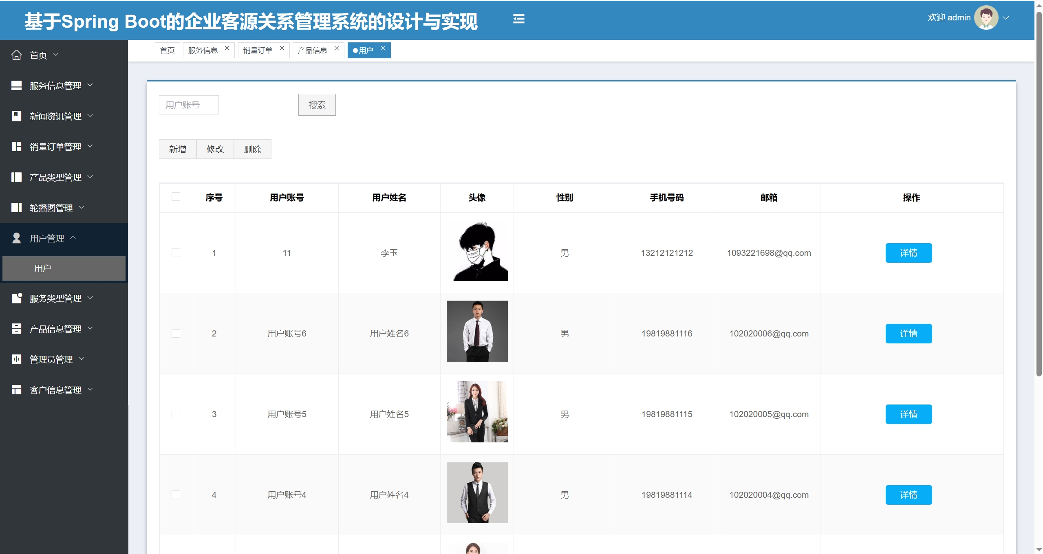The width and height of the screenshot is (1043, 554).
Task: Open 详情 for user 李玉
Action: click(908, 253)
